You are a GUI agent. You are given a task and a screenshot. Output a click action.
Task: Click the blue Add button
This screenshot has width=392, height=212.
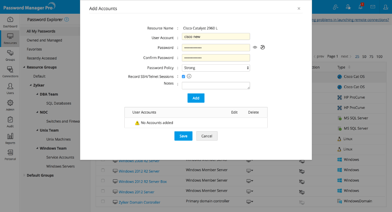click(x=196, y=98)
